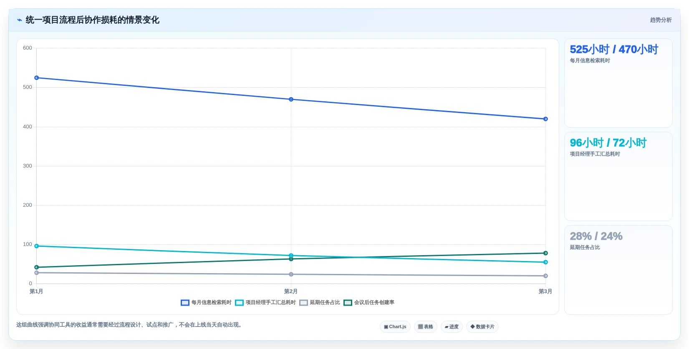
Task: Click the 300 y-axis tick label
Action: point(28,166)
